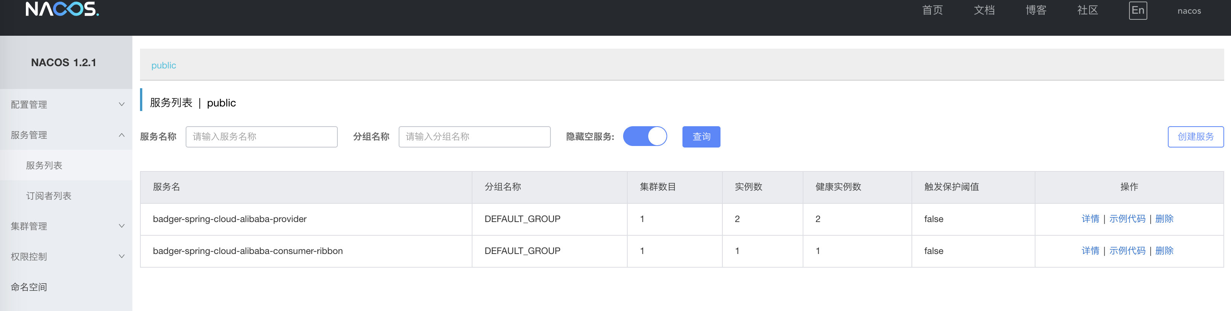Switch language with the En icon
This screenshot has width=1231, height=311.
[1137, 11]
